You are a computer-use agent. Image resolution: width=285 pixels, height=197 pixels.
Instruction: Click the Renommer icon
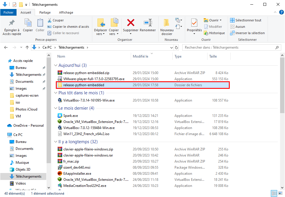(148, 23)
